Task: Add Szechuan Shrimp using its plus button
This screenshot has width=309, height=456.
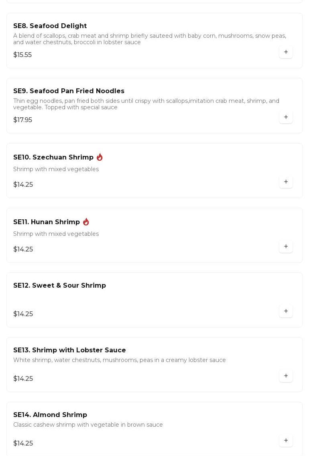Action: tap(286, 182)
